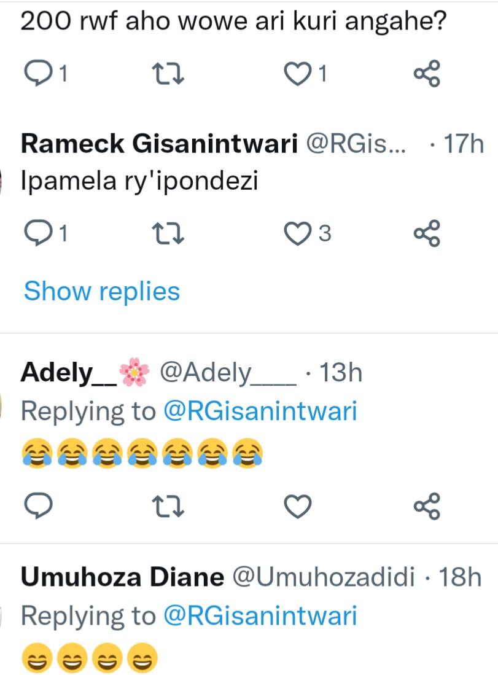
Task: Like Adely__'s laughing emoji reply
Action: pos(298,506)
